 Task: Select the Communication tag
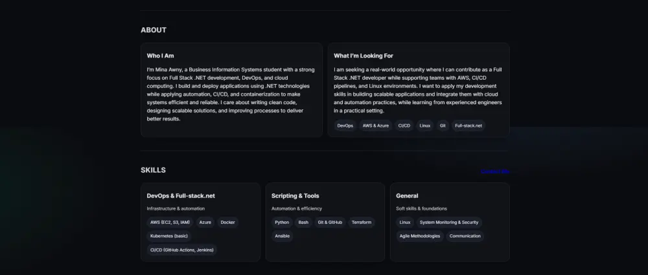[x=465, y=236]
